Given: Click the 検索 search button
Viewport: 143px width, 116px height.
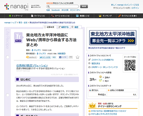Looking at the screenshot, I should coord(84,6).
